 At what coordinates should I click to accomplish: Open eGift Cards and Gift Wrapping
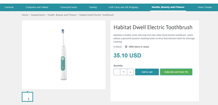(x=123, y=7)
